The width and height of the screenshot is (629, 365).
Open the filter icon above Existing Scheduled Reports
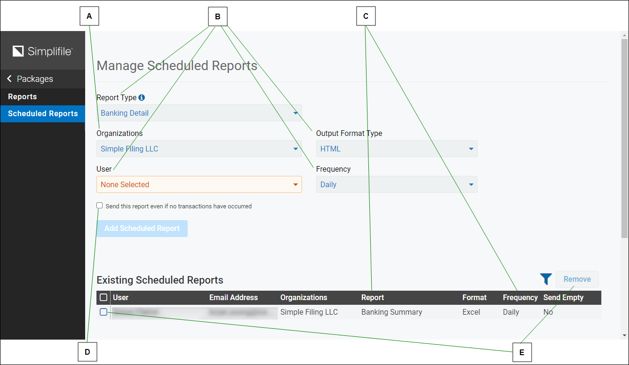coord(546,279)
